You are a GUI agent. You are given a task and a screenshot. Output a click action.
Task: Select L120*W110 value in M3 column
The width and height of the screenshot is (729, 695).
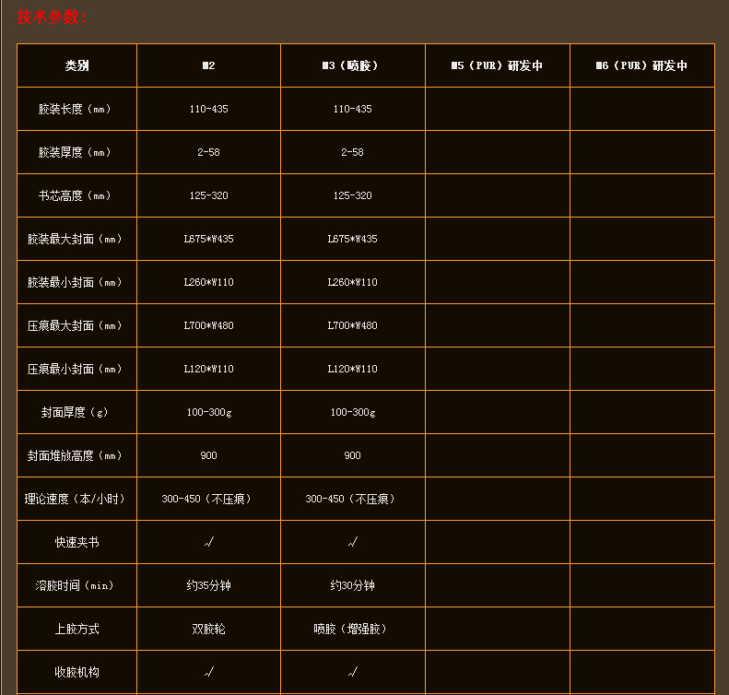click(x=352, y=369)
